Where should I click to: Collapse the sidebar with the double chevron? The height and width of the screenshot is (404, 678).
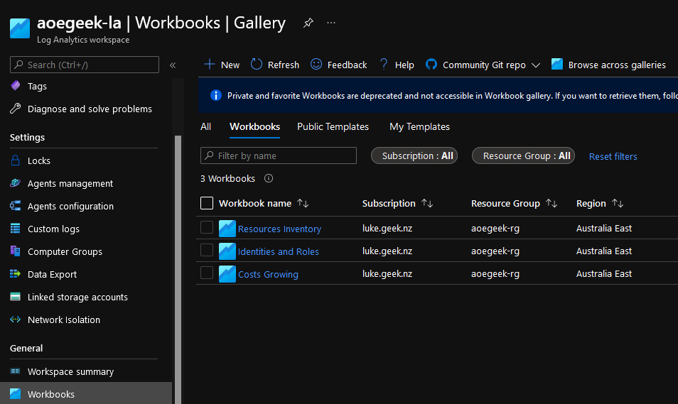[x=173, y=65]
